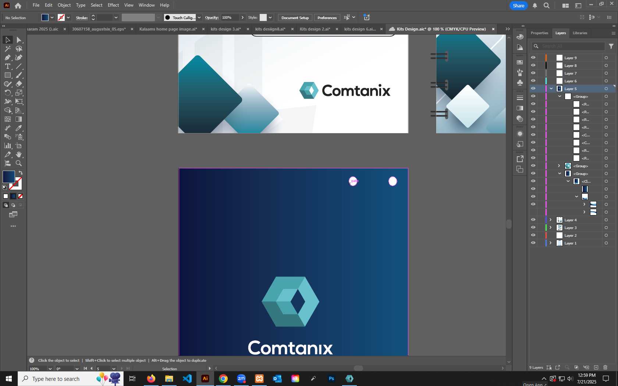
Task: Select the Selection tool arrow
Action: [7, 40]
